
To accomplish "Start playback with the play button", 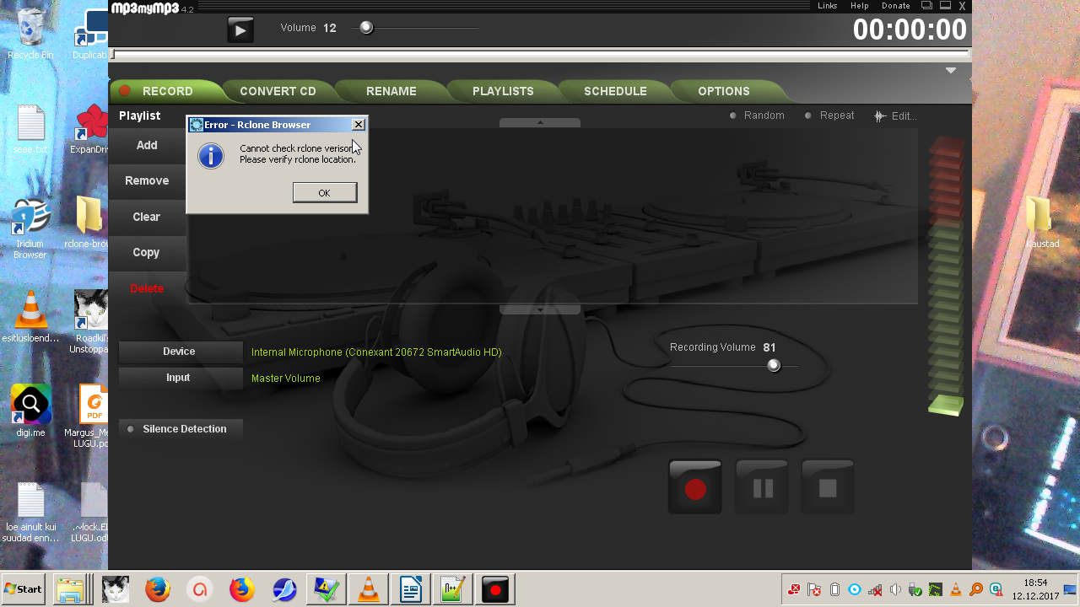I will click(x=240, y=30).
